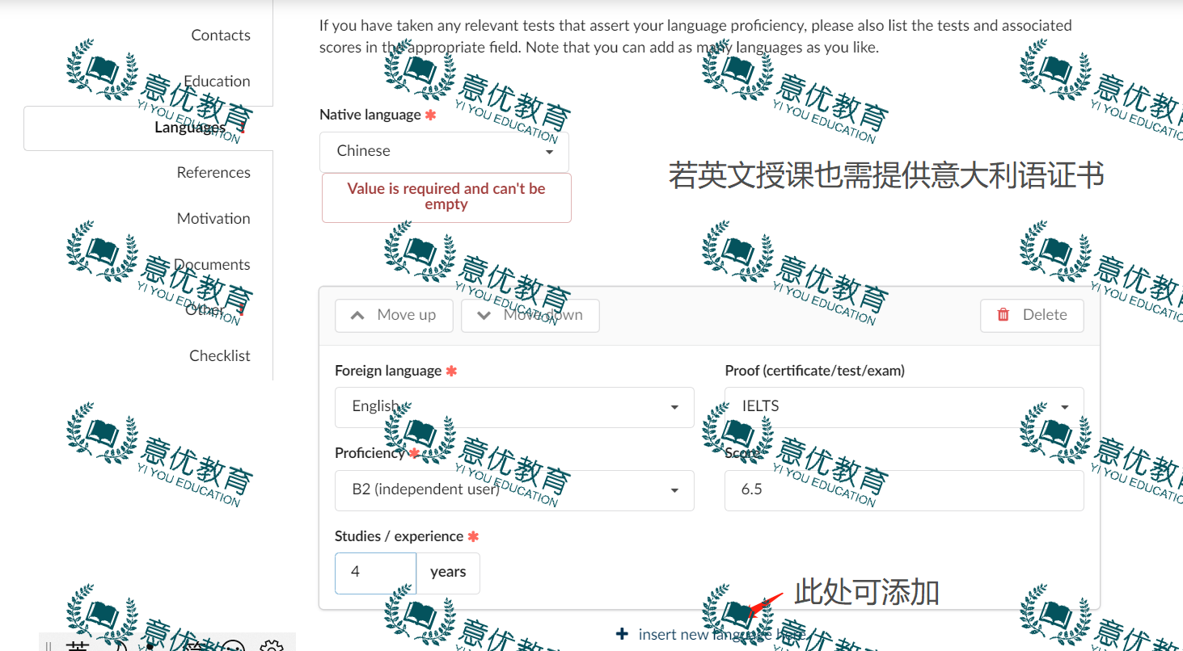The width and height of the screenshot is (1183, 651).
Task: Go to the Motivation section
Action: (213, 218)
